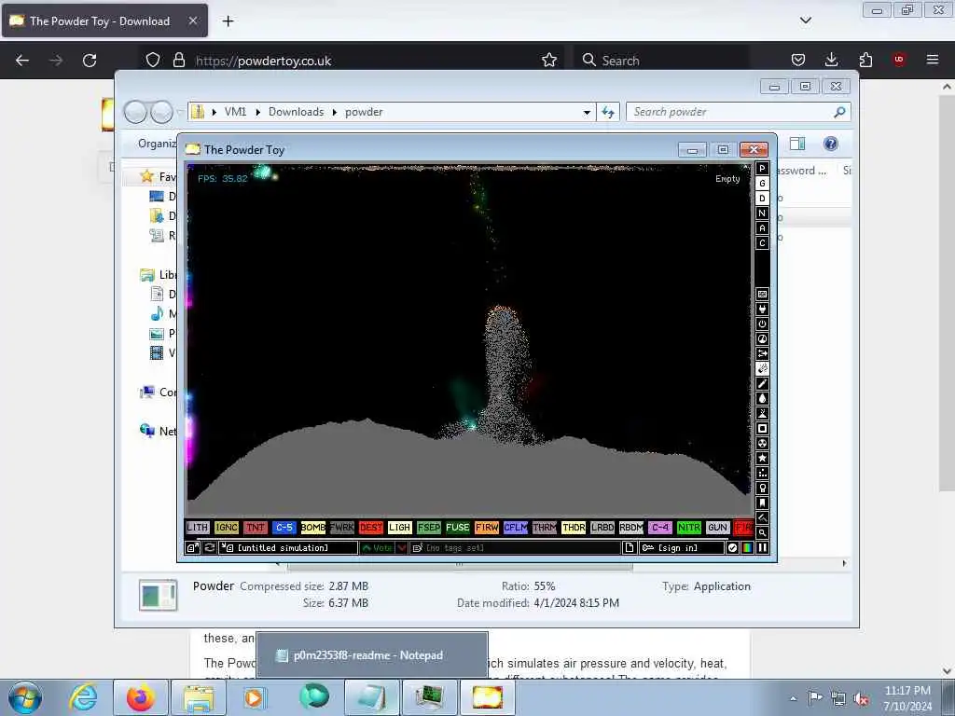The image size is (955, 716).
Task: Open the Game of Life dots section
Action: point(762,473)
